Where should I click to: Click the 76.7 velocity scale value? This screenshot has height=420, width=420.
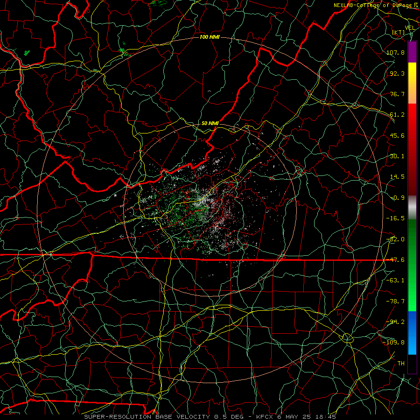click(x=397, y=94)
